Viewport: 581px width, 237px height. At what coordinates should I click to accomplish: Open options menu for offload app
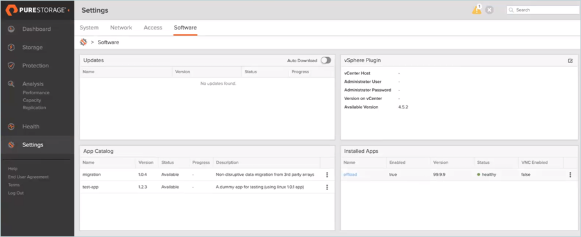click(x=570, y=175)
